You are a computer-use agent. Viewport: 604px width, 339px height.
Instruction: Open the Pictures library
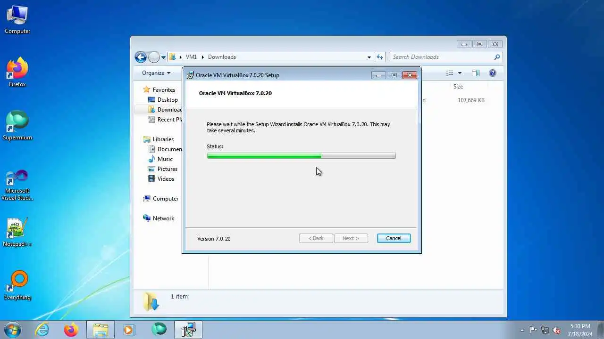[168, 169]
